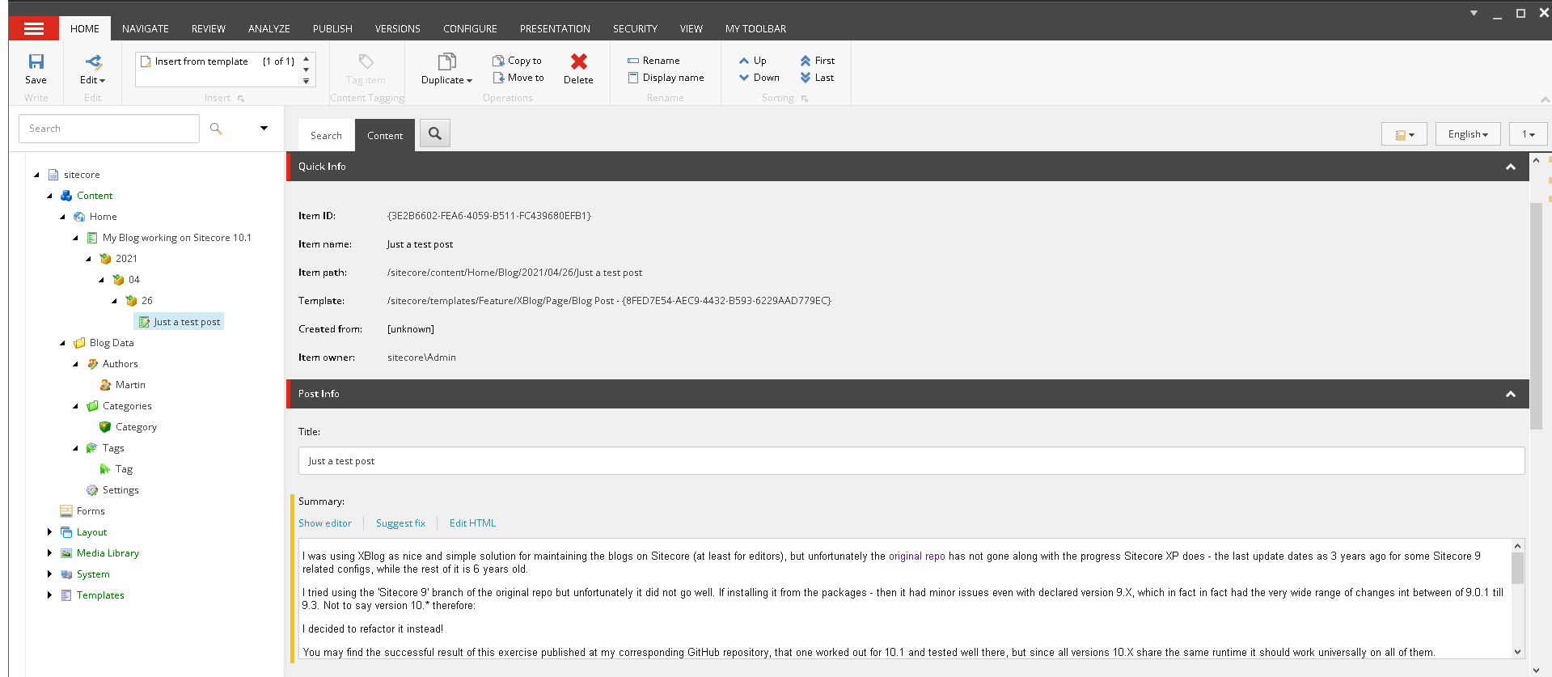Click the Save icon in ribbon

(x=36, y=62)
